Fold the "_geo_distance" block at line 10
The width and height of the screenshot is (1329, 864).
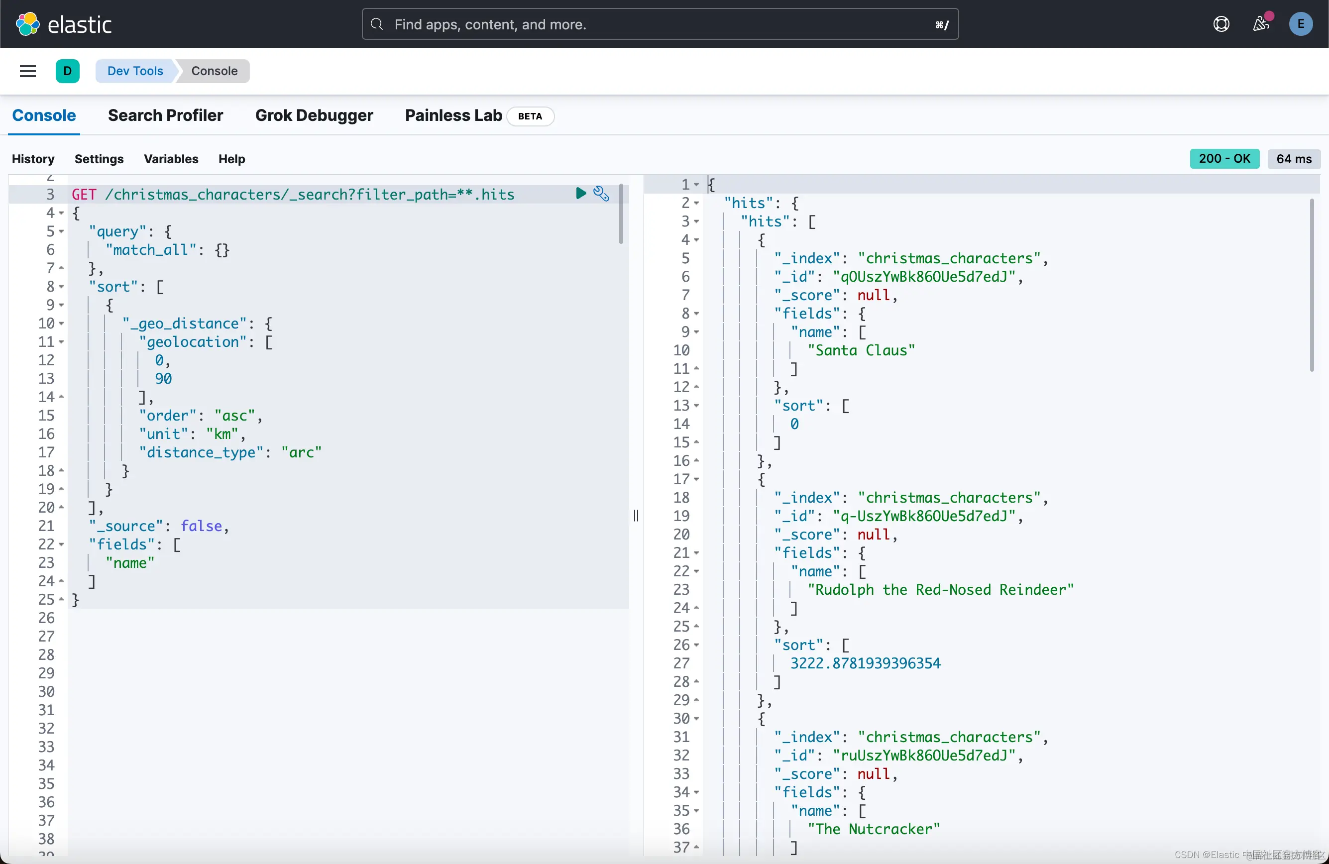61,324
